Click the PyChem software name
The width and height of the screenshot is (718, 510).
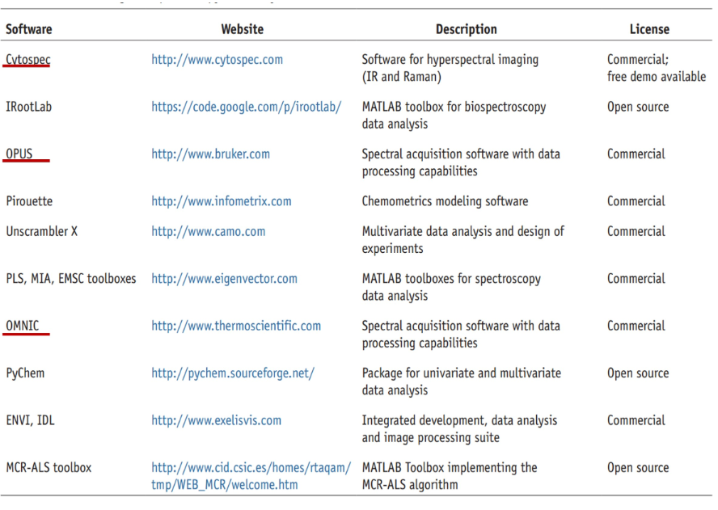click(25, 373)
